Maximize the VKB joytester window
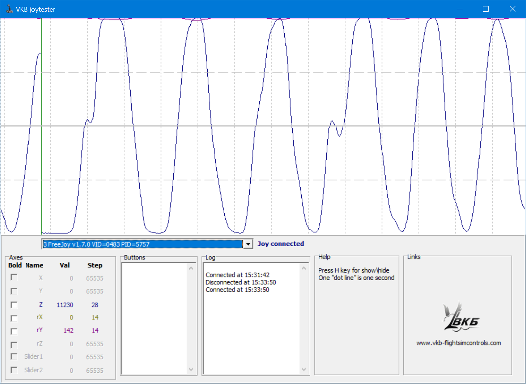This screenshot has height=384, width=526. [486, 9]
